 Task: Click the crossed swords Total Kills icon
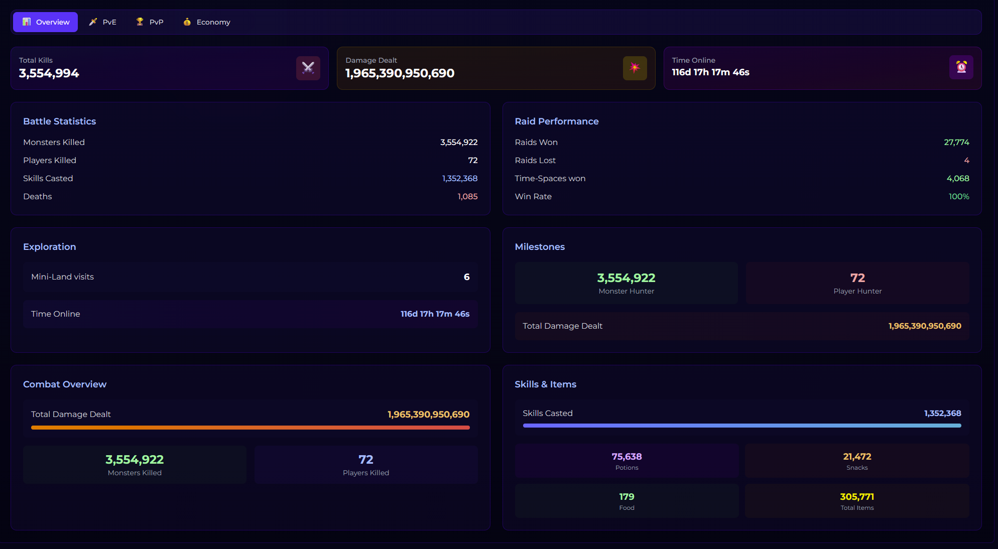click(x=308, y=68)
